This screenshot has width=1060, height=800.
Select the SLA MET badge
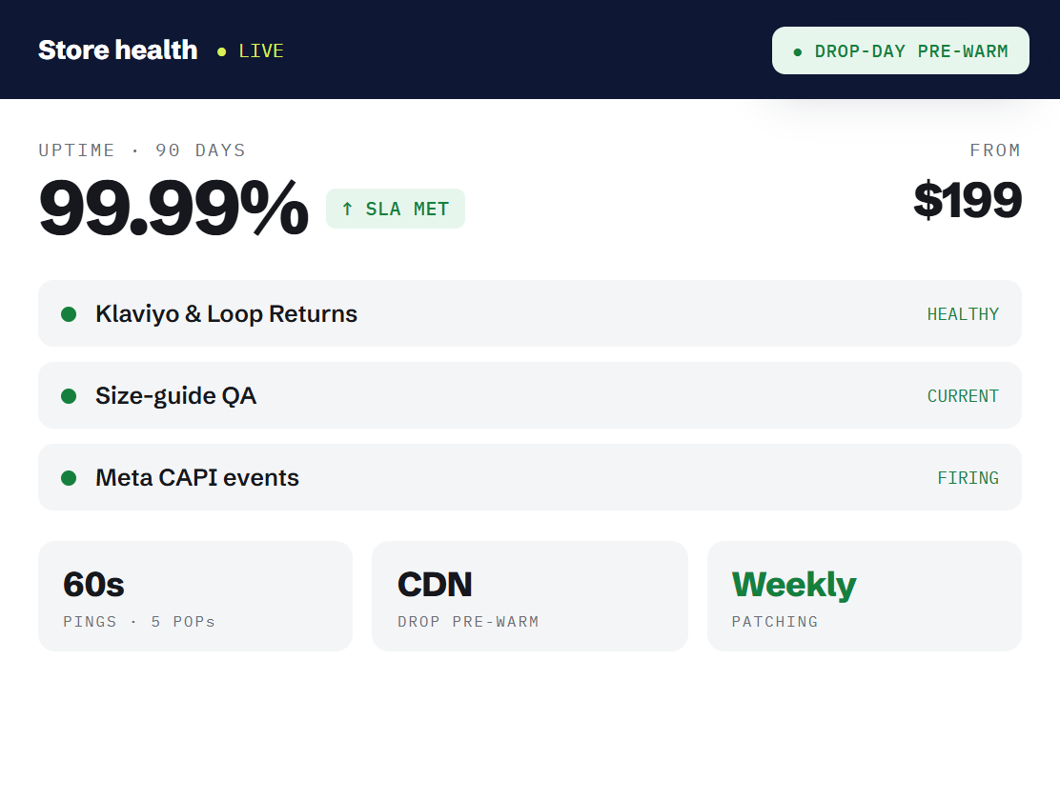coord(396,209)
